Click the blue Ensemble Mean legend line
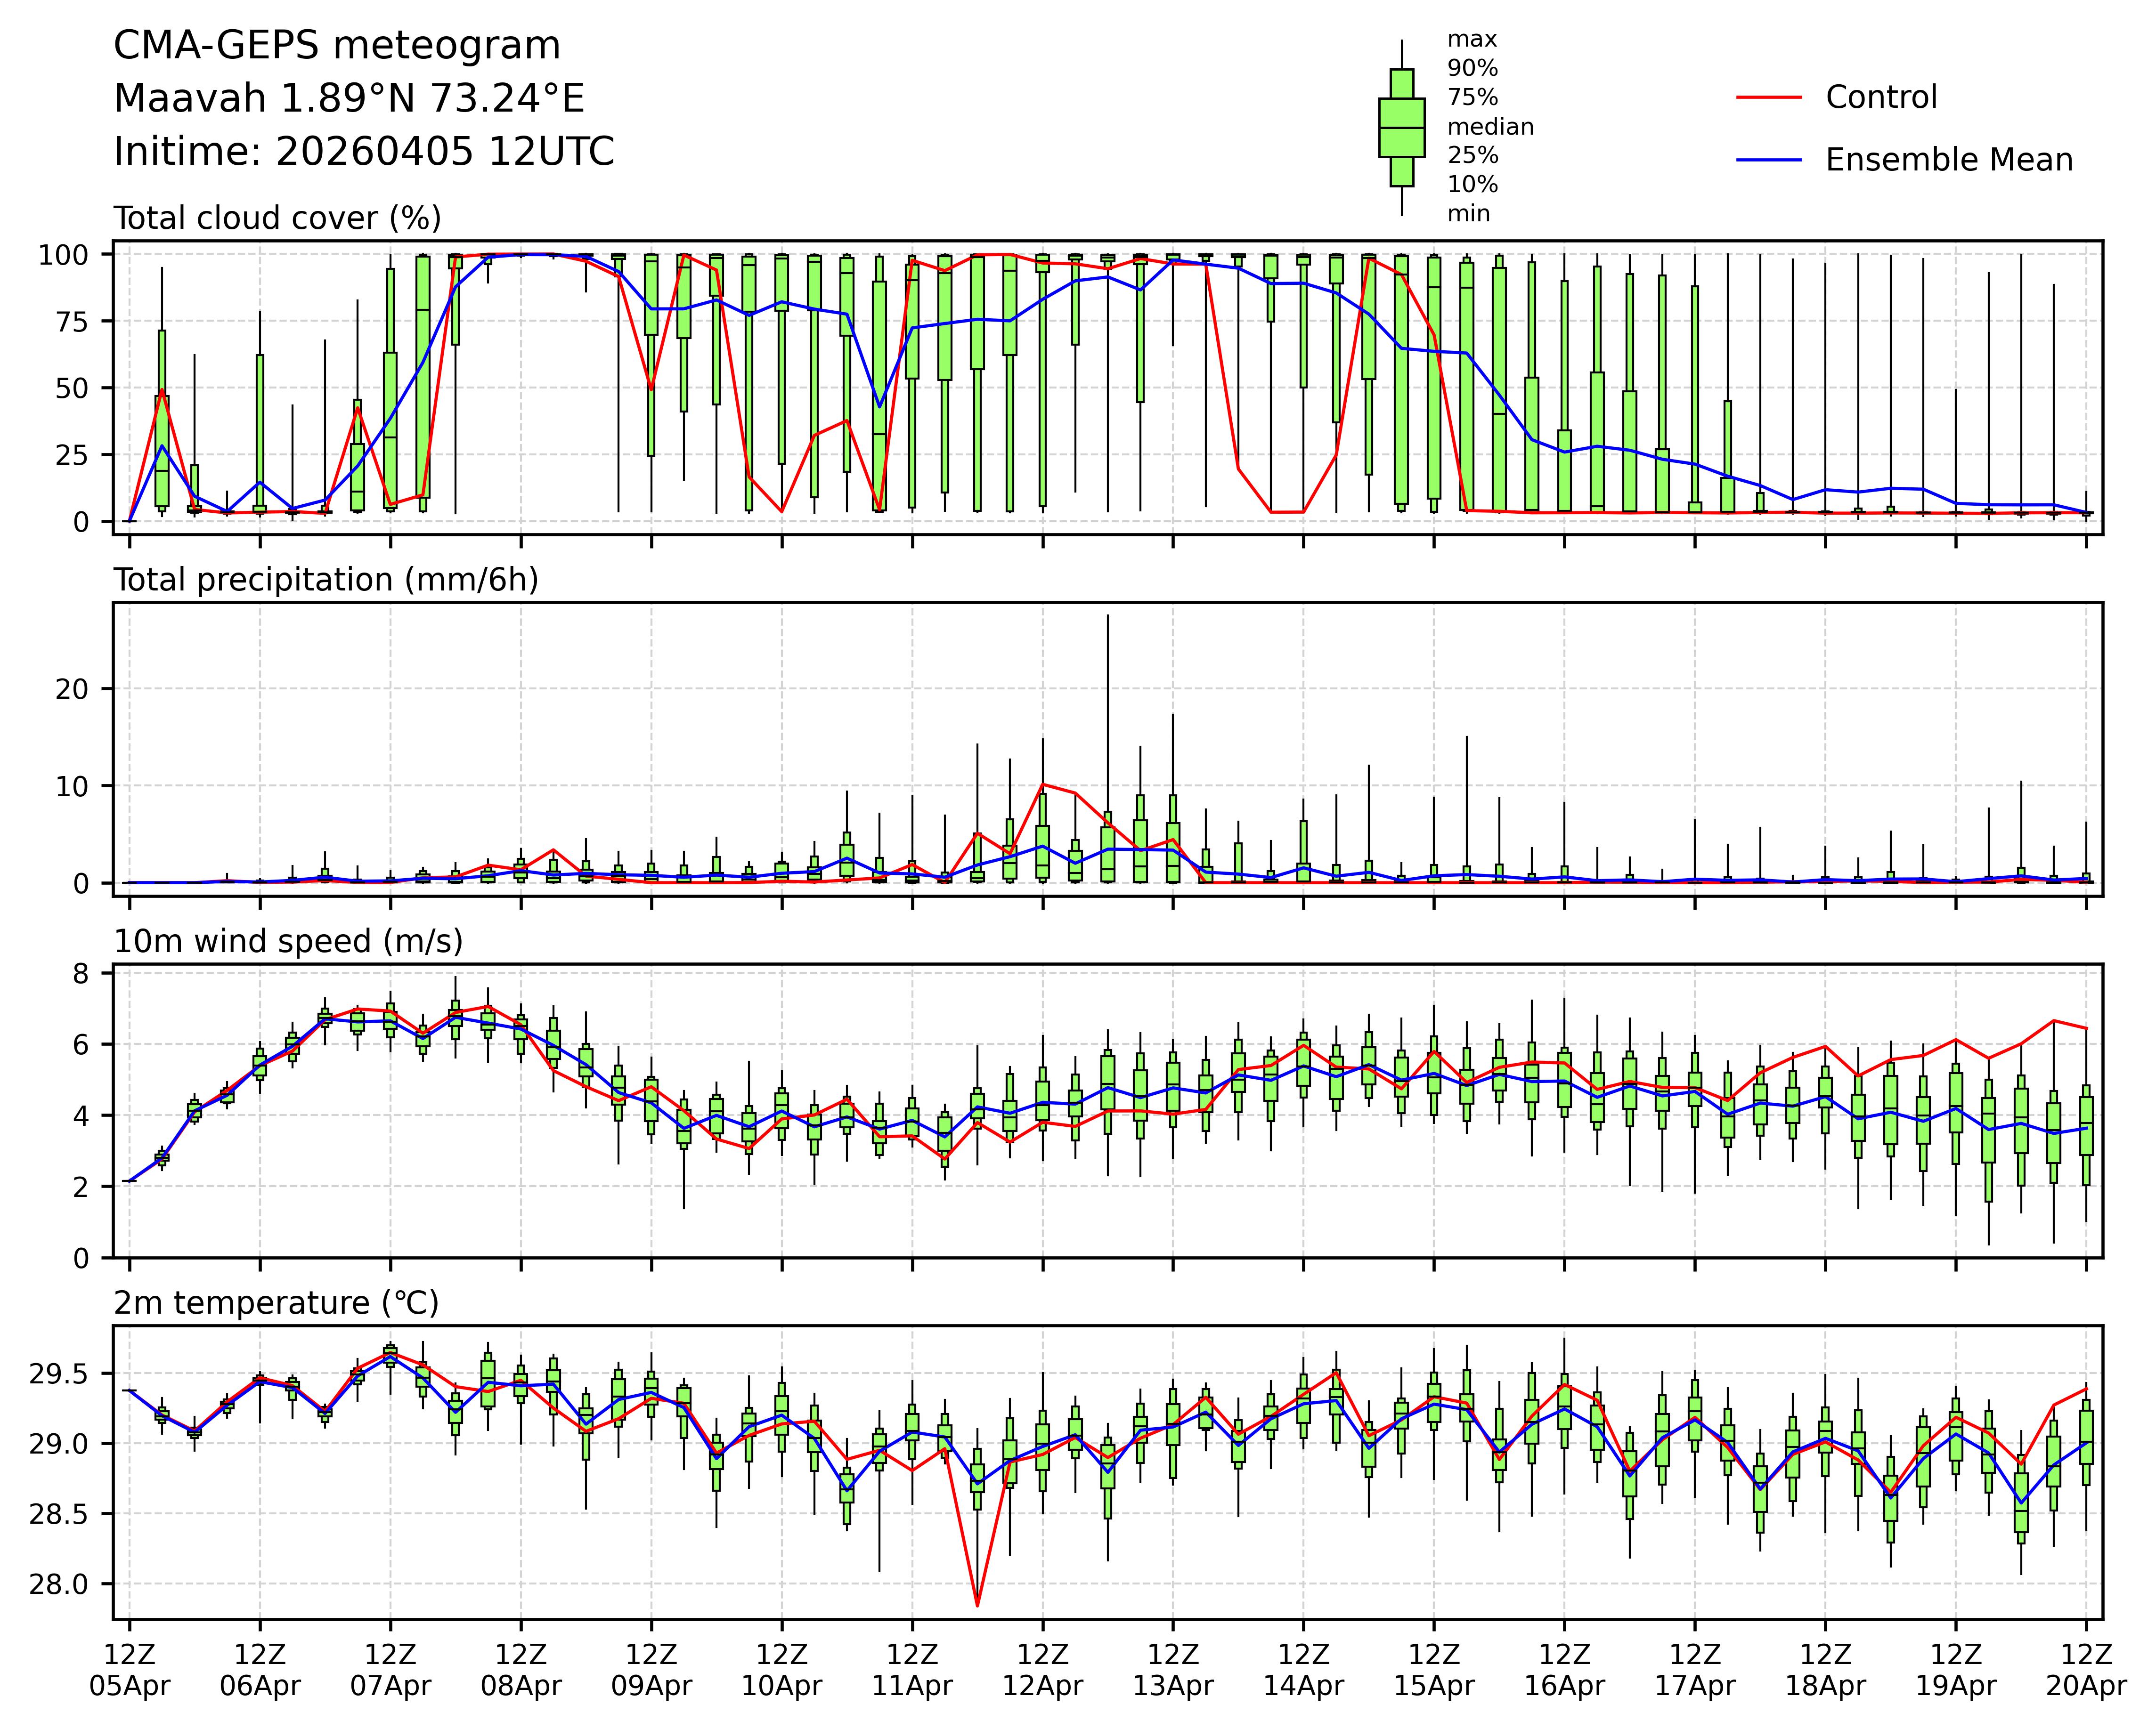The width and height of the screenshot is (2156, 1729). pos(1768,160)
